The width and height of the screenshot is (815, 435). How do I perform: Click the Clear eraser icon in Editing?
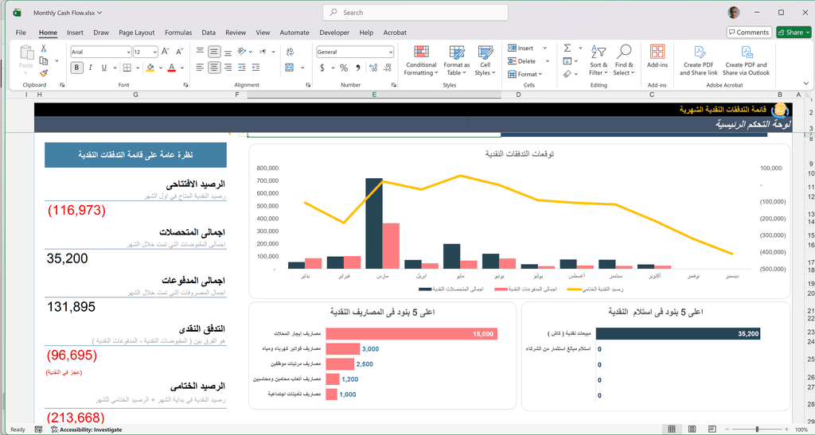pos(567,74)
